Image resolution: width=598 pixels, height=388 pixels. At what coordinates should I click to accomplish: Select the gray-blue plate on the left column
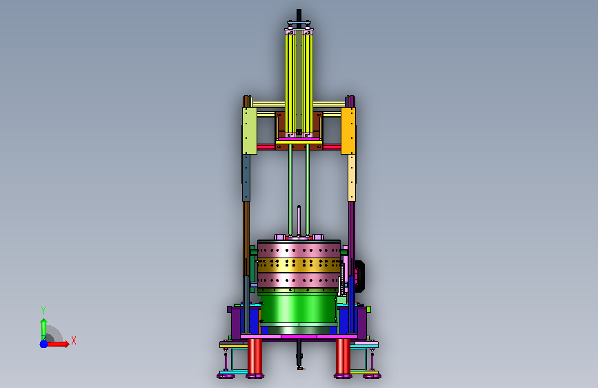coord(246,177)
